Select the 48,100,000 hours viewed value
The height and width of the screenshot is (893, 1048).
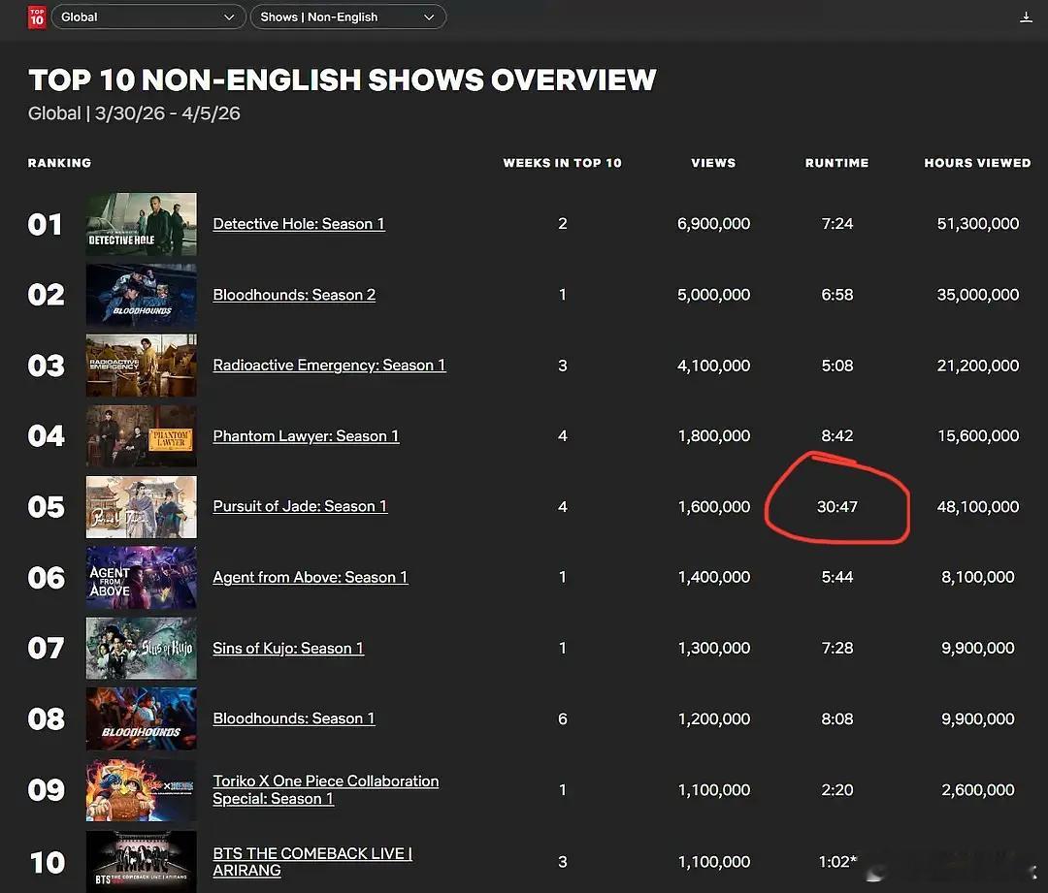(x=978, y=507)
